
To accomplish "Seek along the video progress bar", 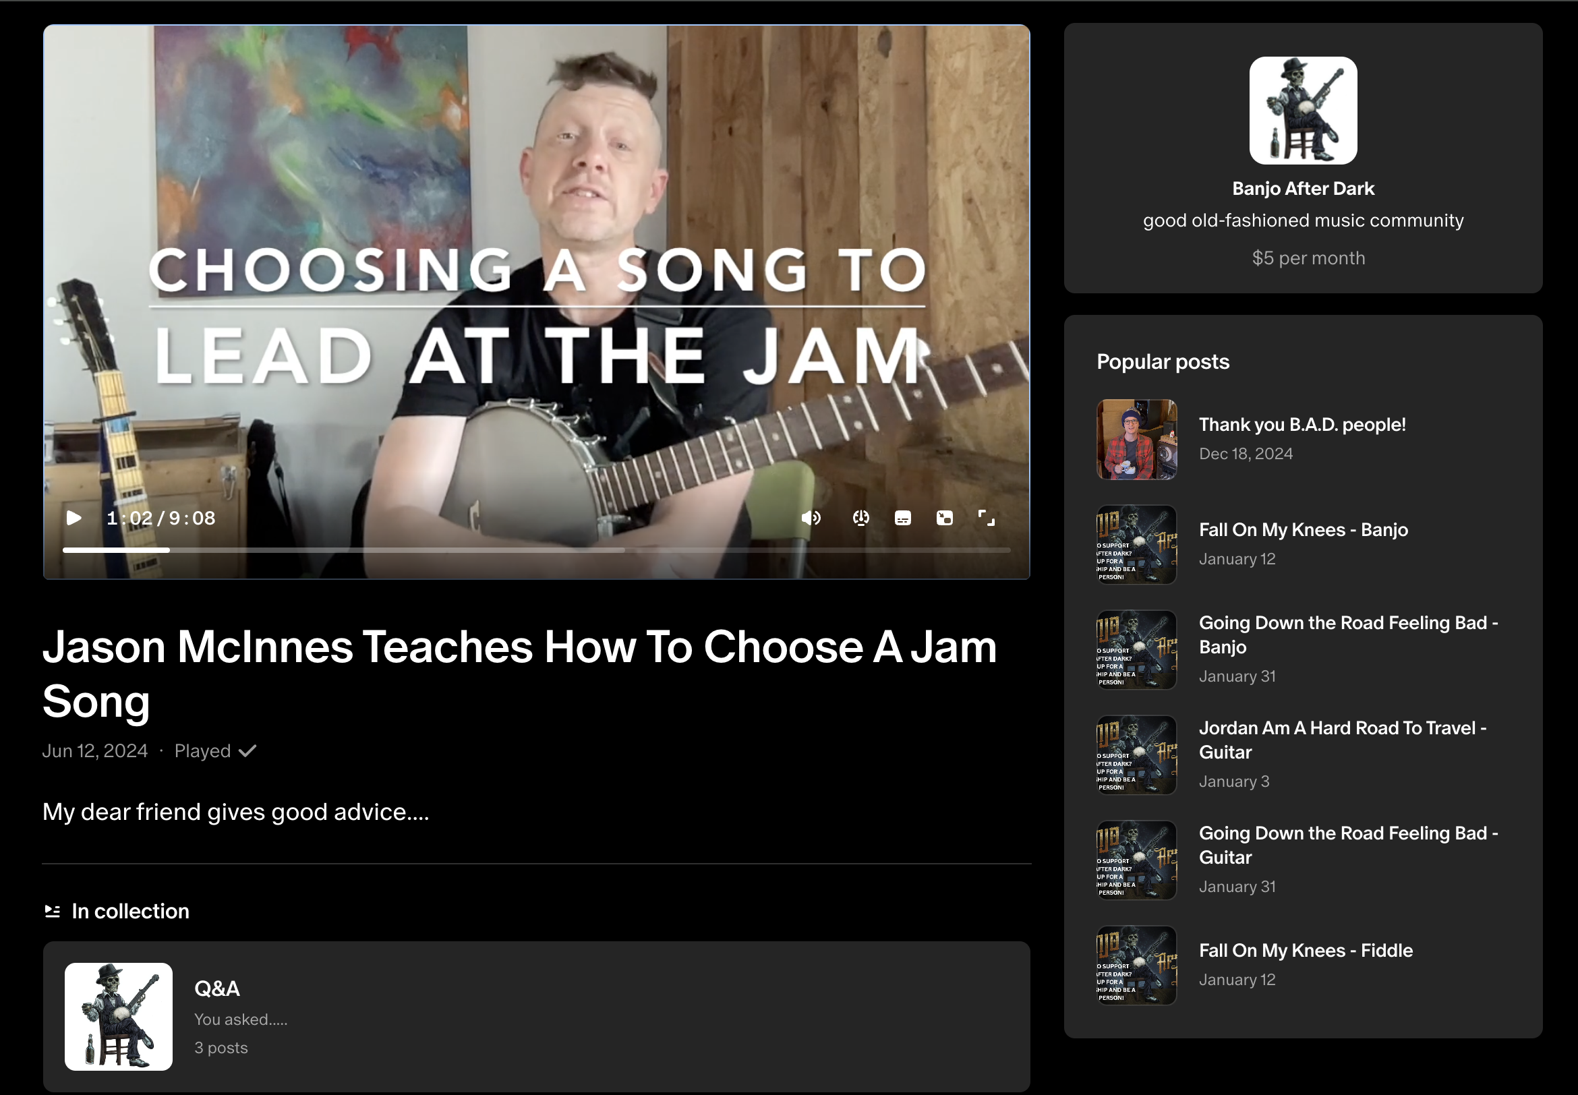I will click(536, 550).
